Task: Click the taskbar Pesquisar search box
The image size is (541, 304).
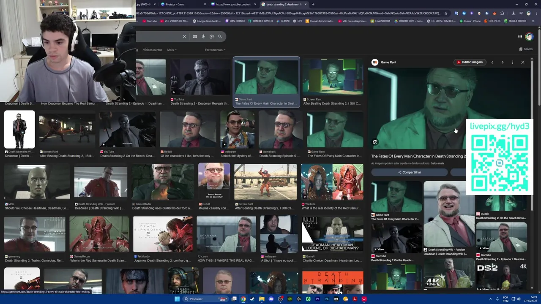Action: tap(206, 299)
